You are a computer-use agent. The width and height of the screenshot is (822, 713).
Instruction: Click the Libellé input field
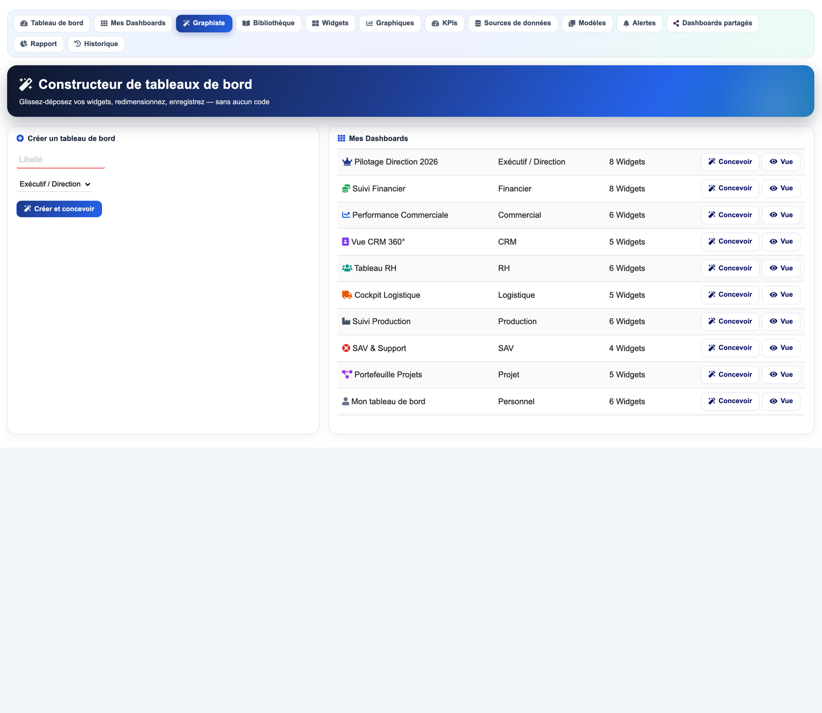(61, 160)
